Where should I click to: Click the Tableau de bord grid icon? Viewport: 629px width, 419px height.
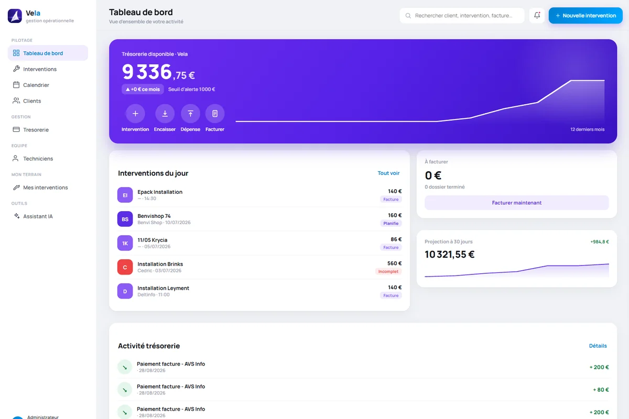pyautogui.click(x=16, y=53)
